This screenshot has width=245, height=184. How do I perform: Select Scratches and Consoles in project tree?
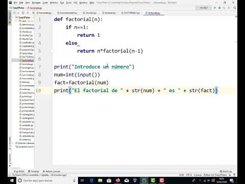tap(26, 147)
